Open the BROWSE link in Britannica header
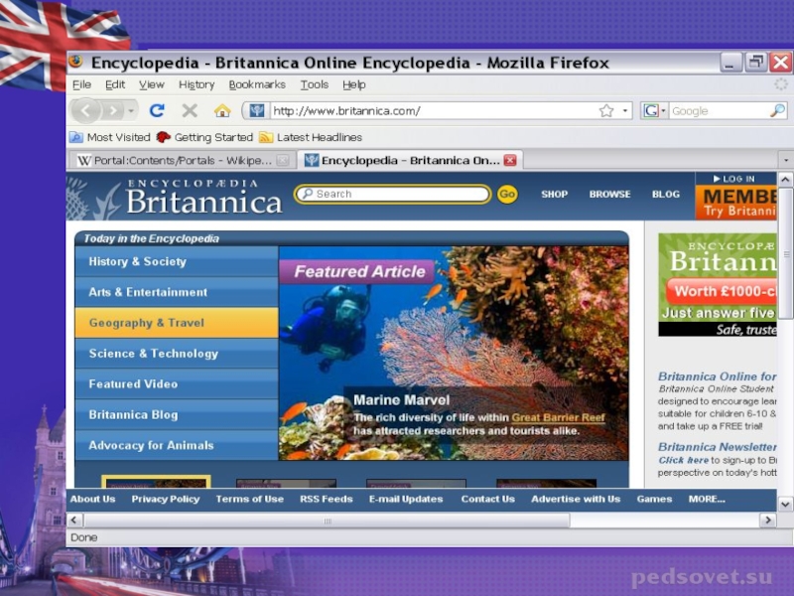794x596 pixels. click(x=609, y=194)
